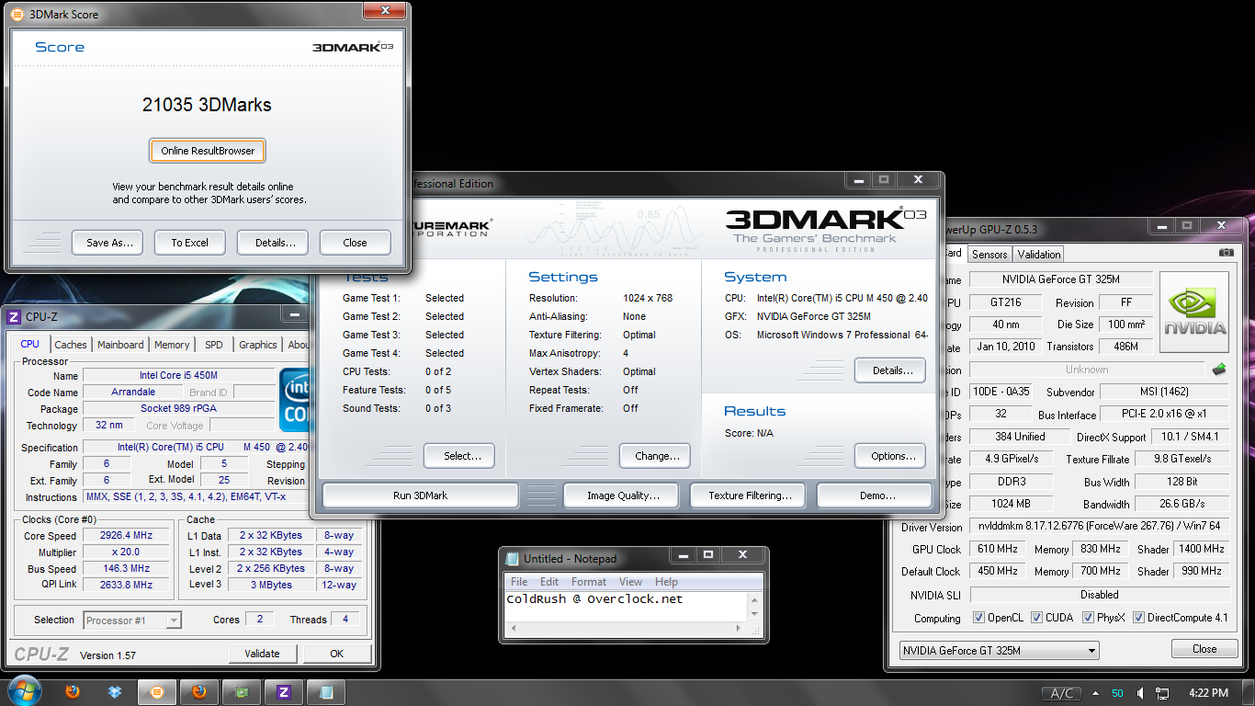Click the taskbar clock 4:22 PM
Screen dimensions: 1255x706
[x=1208, y=693]
